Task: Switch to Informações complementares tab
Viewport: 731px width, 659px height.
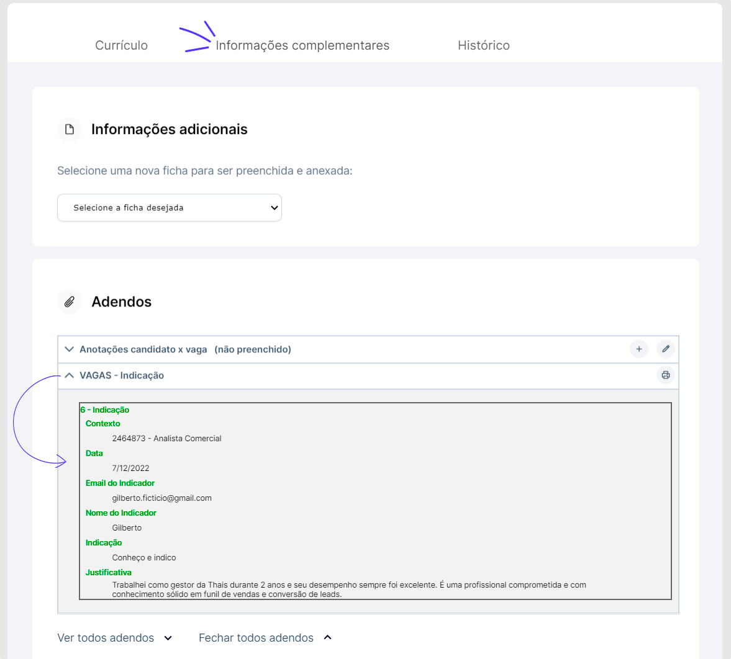Action: click(302, 45)
